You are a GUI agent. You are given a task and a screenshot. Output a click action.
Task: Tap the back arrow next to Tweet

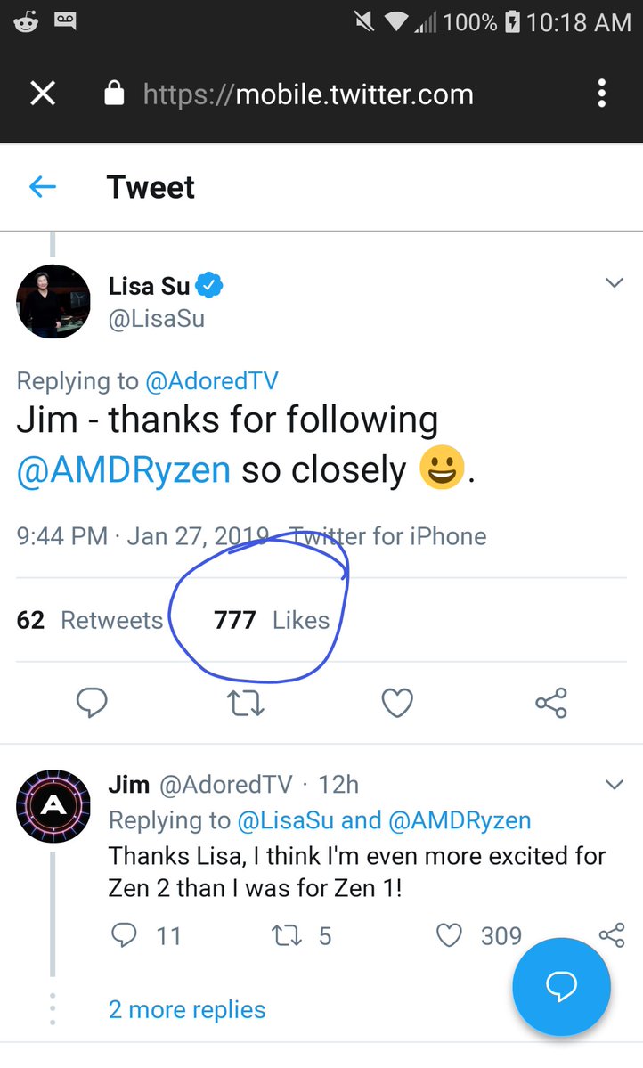43,186
